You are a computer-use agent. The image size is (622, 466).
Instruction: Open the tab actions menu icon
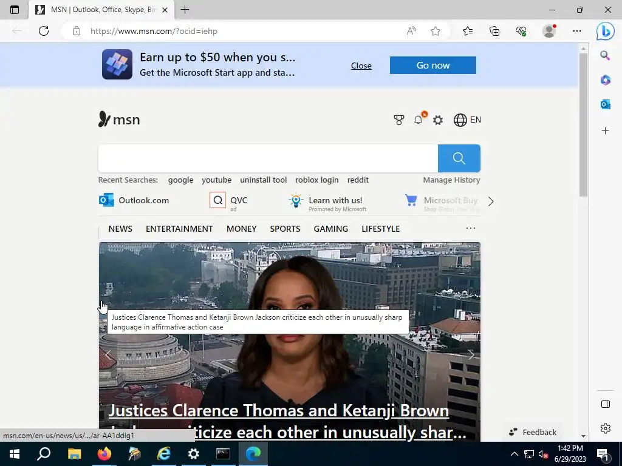[15, 10]
